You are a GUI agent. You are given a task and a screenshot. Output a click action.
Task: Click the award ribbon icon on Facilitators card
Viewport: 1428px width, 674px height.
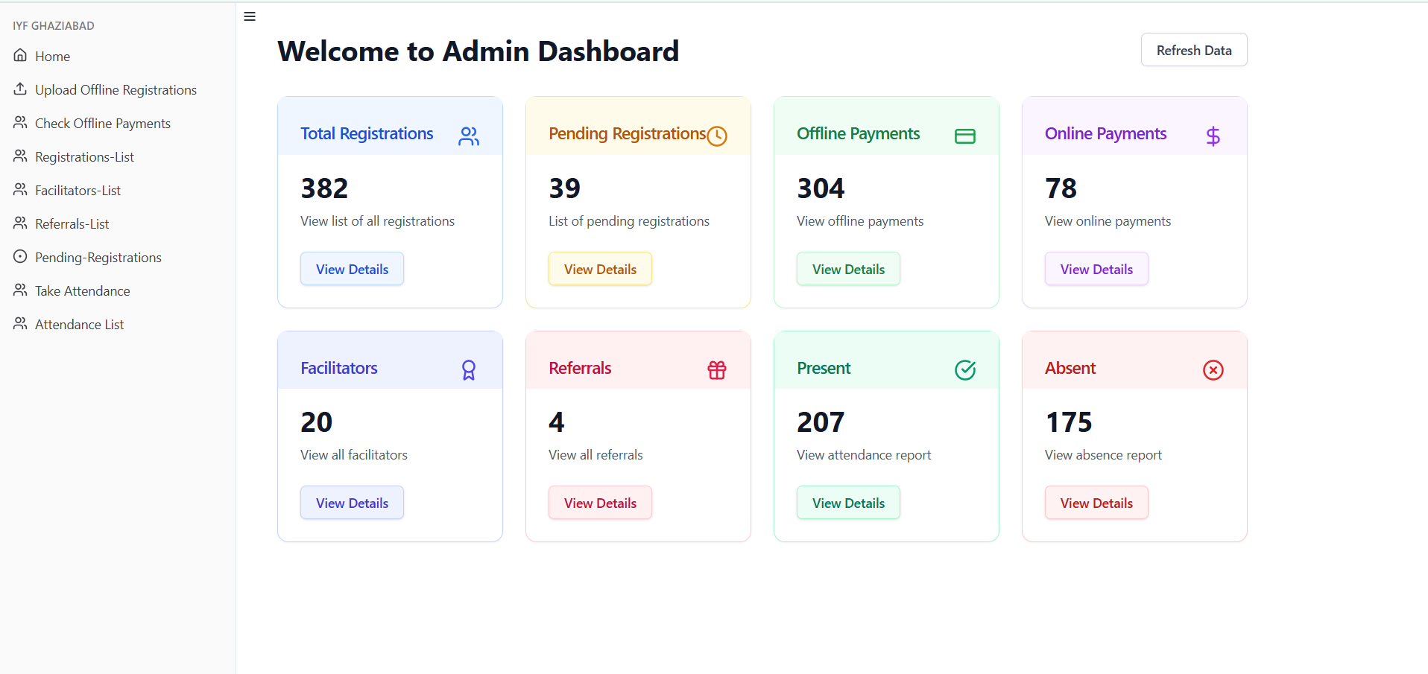(469, 370)
